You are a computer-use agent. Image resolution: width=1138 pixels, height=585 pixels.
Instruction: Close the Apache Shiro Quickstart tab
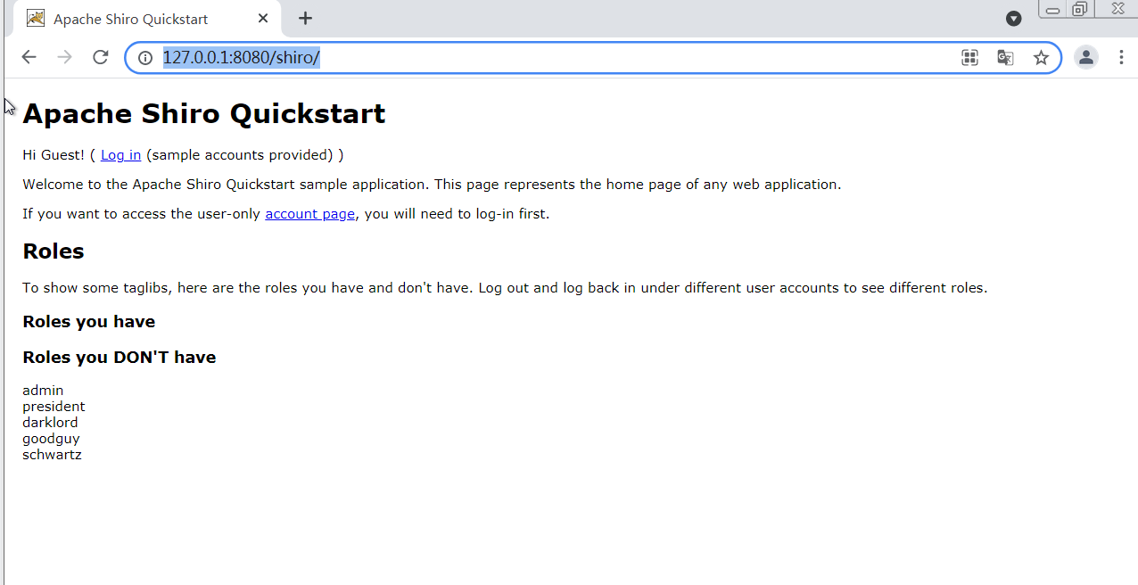coord(263,19)
